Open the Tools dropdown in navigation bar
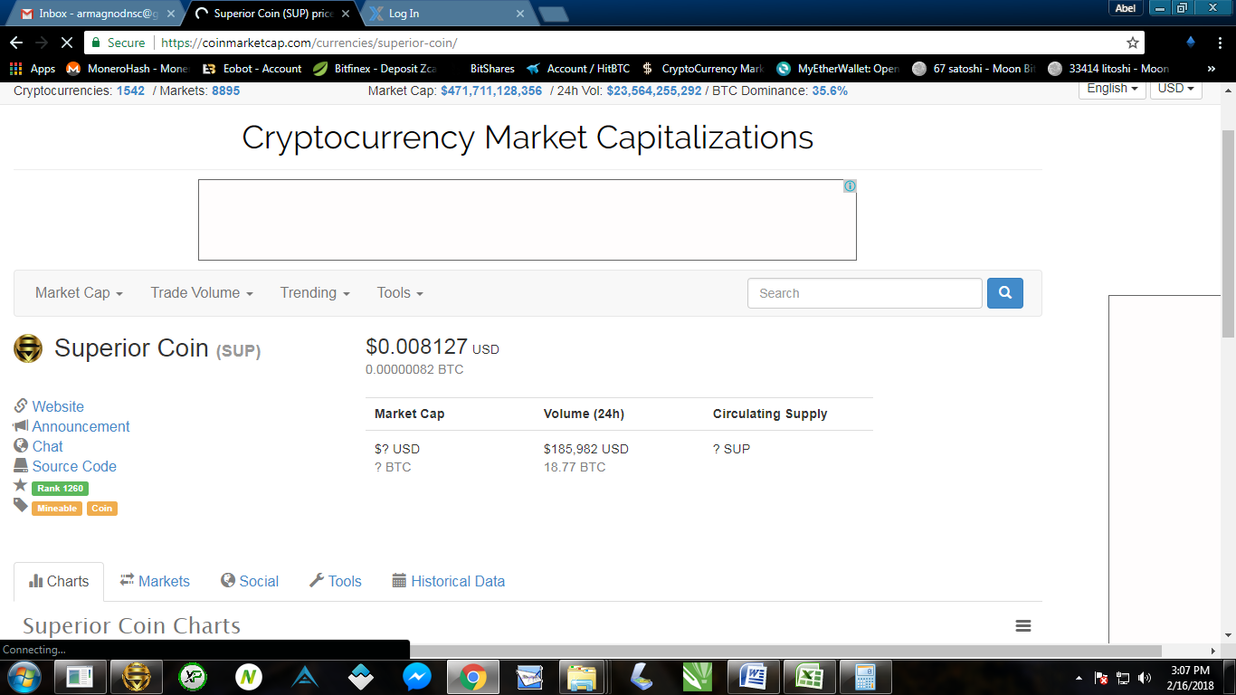This screenshot has height=695, width=1236. 400,293
